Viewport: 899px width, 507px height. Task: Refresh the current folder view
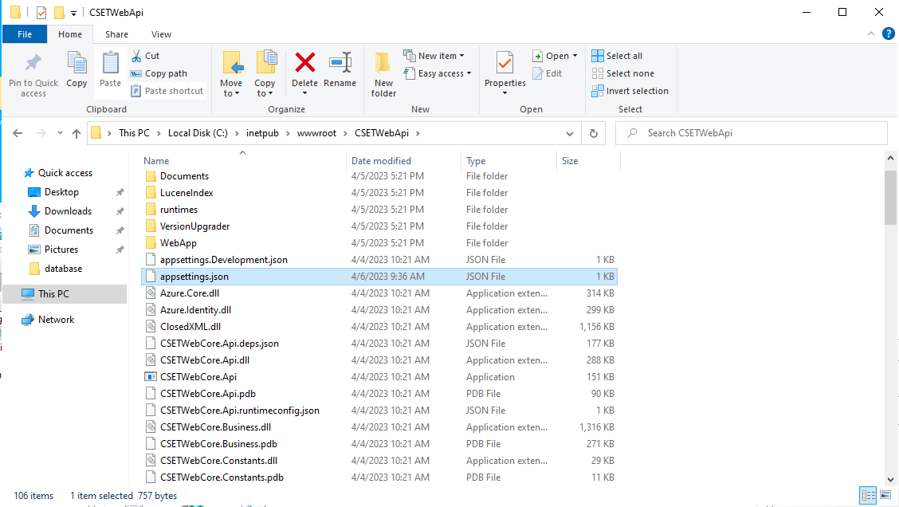point(594,133)
